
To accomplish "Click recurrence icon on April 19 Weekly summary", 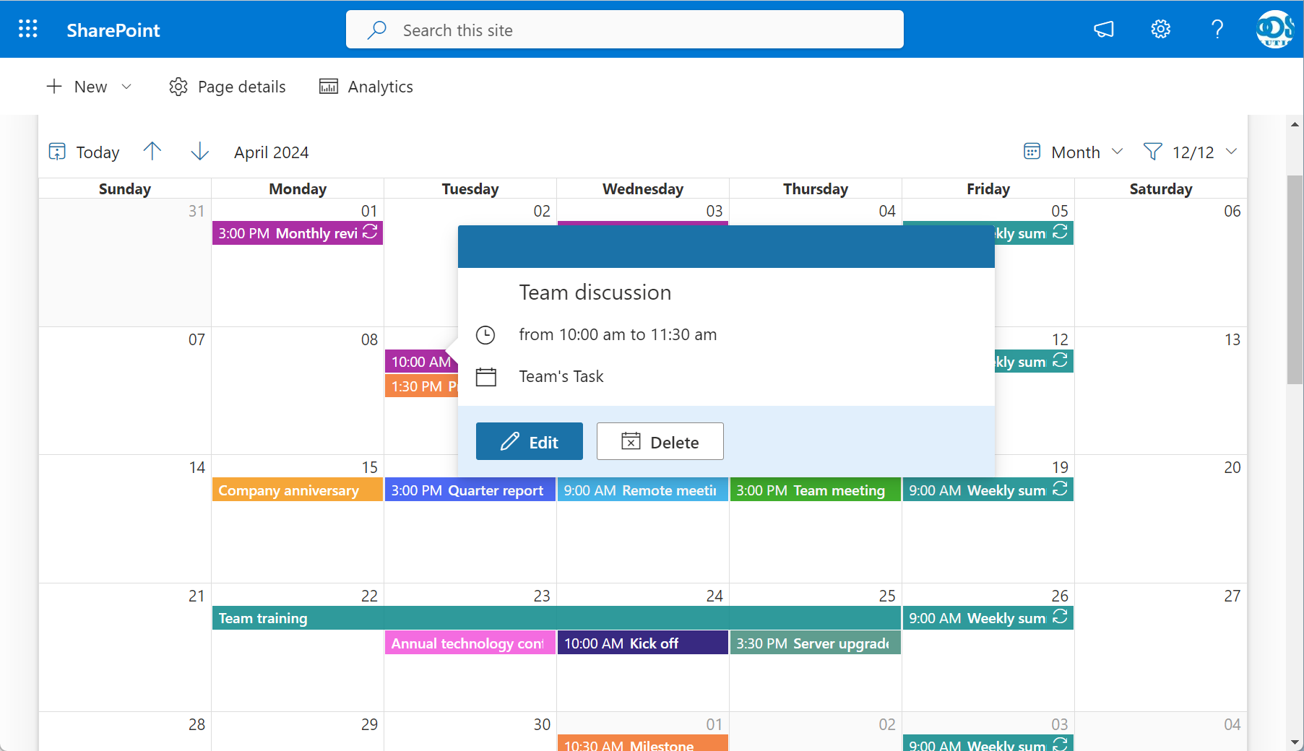I will (x=1060, y=489).
